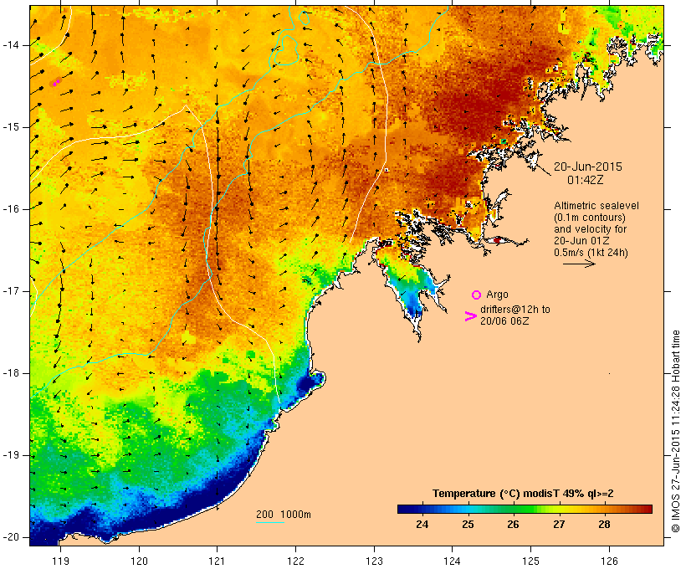Click color bar tick label '25'

point(468,524)
